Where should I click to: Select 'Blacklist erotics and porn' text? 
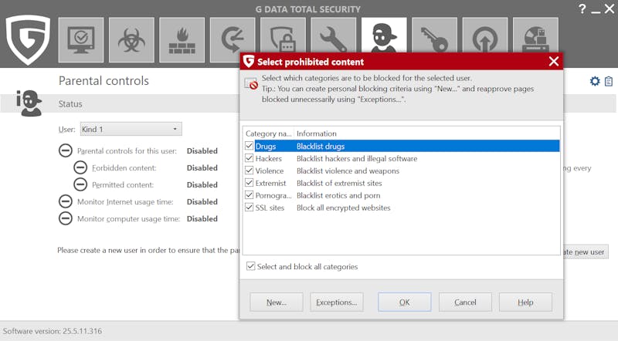[x=338, y=195]
